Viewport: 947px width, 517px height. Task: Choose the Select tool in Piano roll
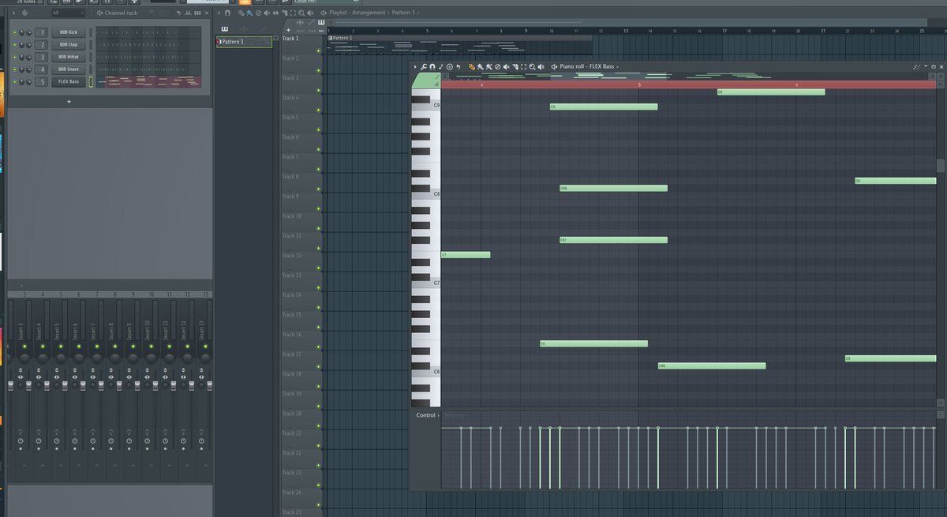(523, 67)
